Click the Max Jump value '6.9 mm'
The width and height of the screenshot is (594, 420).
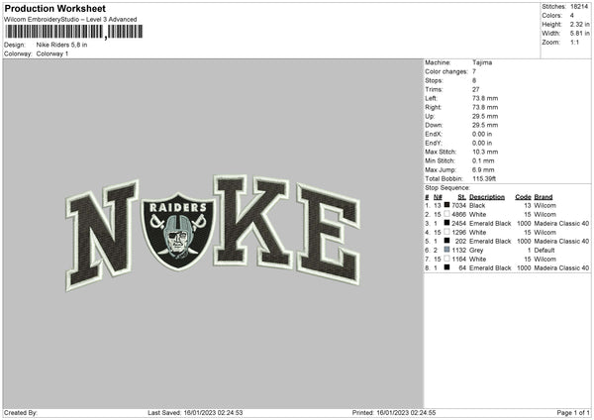[483, 169]
